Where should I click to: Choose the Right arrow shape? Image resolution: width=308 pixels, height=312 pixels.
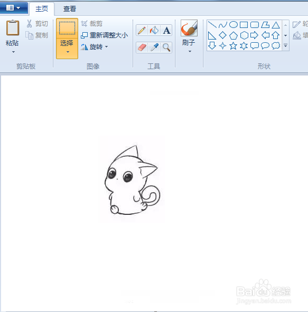click(x=254, y=35)
